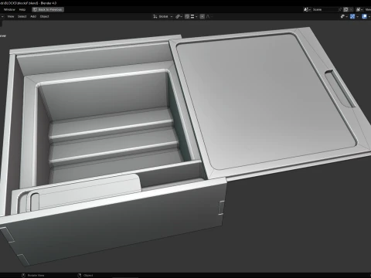Toggle viewport overlays icon
The image size is (371, 278).
tap(364, 16)
